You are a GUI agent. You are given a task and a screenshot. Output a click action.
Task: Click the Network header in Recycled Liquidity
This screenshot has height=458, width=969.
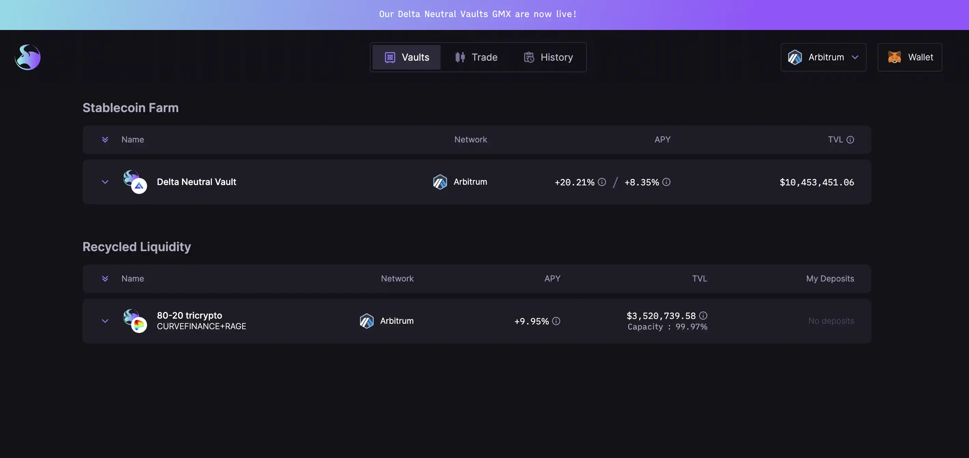click(x=397, y=278)
